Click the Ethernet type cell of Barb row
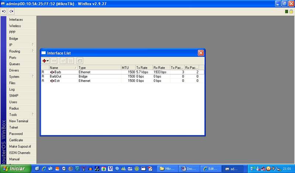This screenshot has height=173, width=295. click(x=84, y=72)
